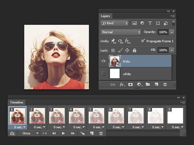Uncheck Propagate Frame 1
The image size is (194, 145).
[x=143, y=41]
